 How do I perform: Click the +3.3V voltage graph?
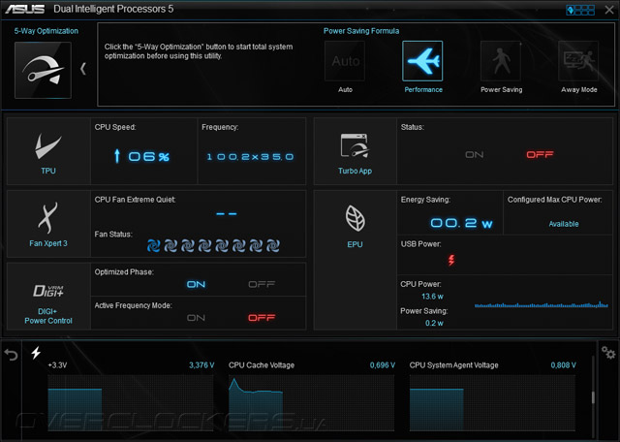pos(131,403)
